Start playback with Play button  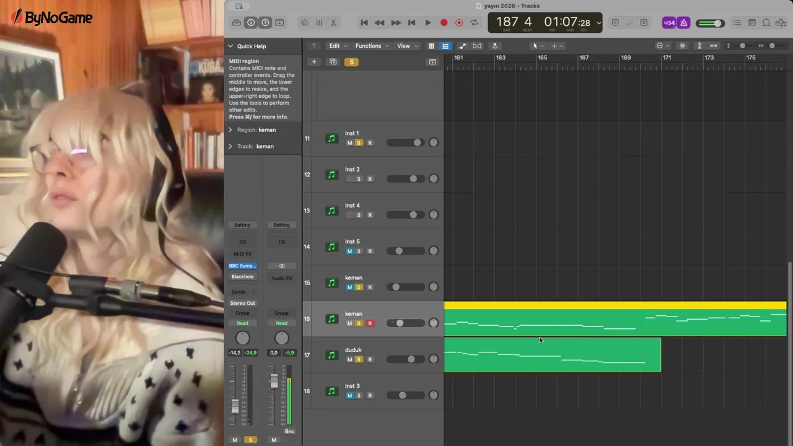coord(427,22)
